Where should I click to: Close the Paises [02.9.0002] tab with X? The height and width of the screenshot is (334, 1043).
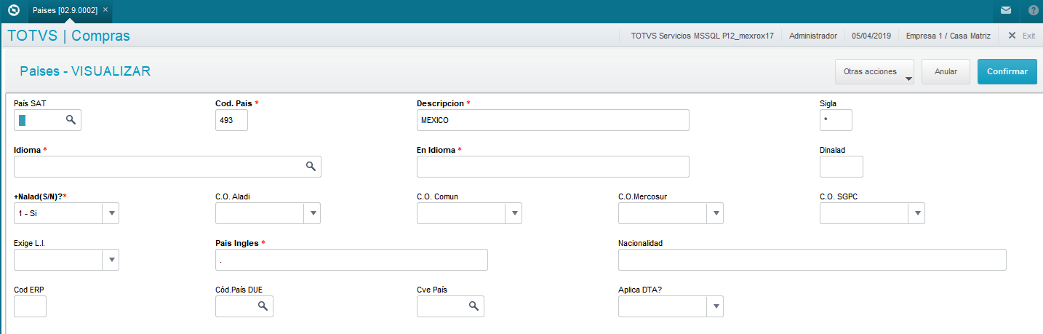(x=105, y=9)
